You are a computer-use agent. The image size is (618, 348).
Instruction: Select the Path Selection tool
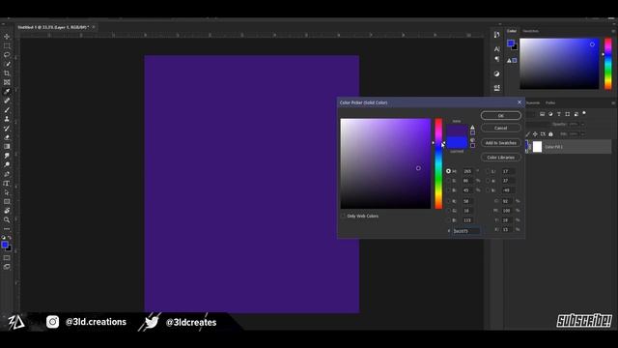click(7, 192)
